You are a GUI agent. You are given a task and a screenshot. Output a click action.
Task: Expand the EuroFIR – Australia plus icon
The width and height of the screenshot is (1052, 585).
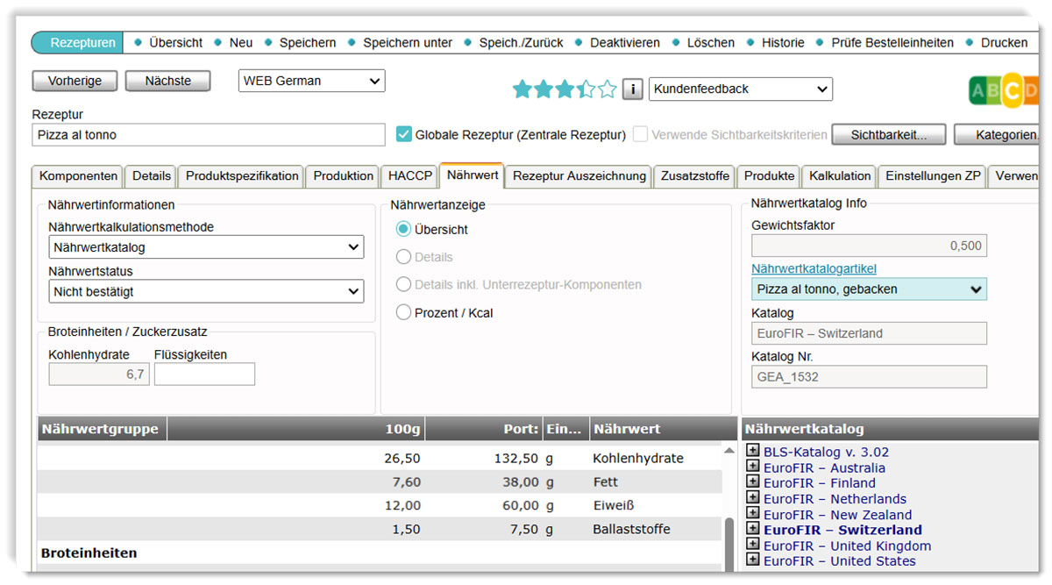[x=752, y=467]
